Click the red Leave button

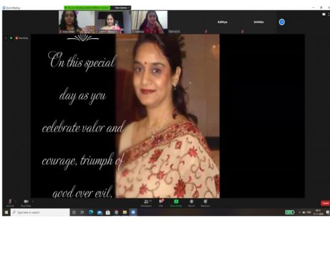325,203
